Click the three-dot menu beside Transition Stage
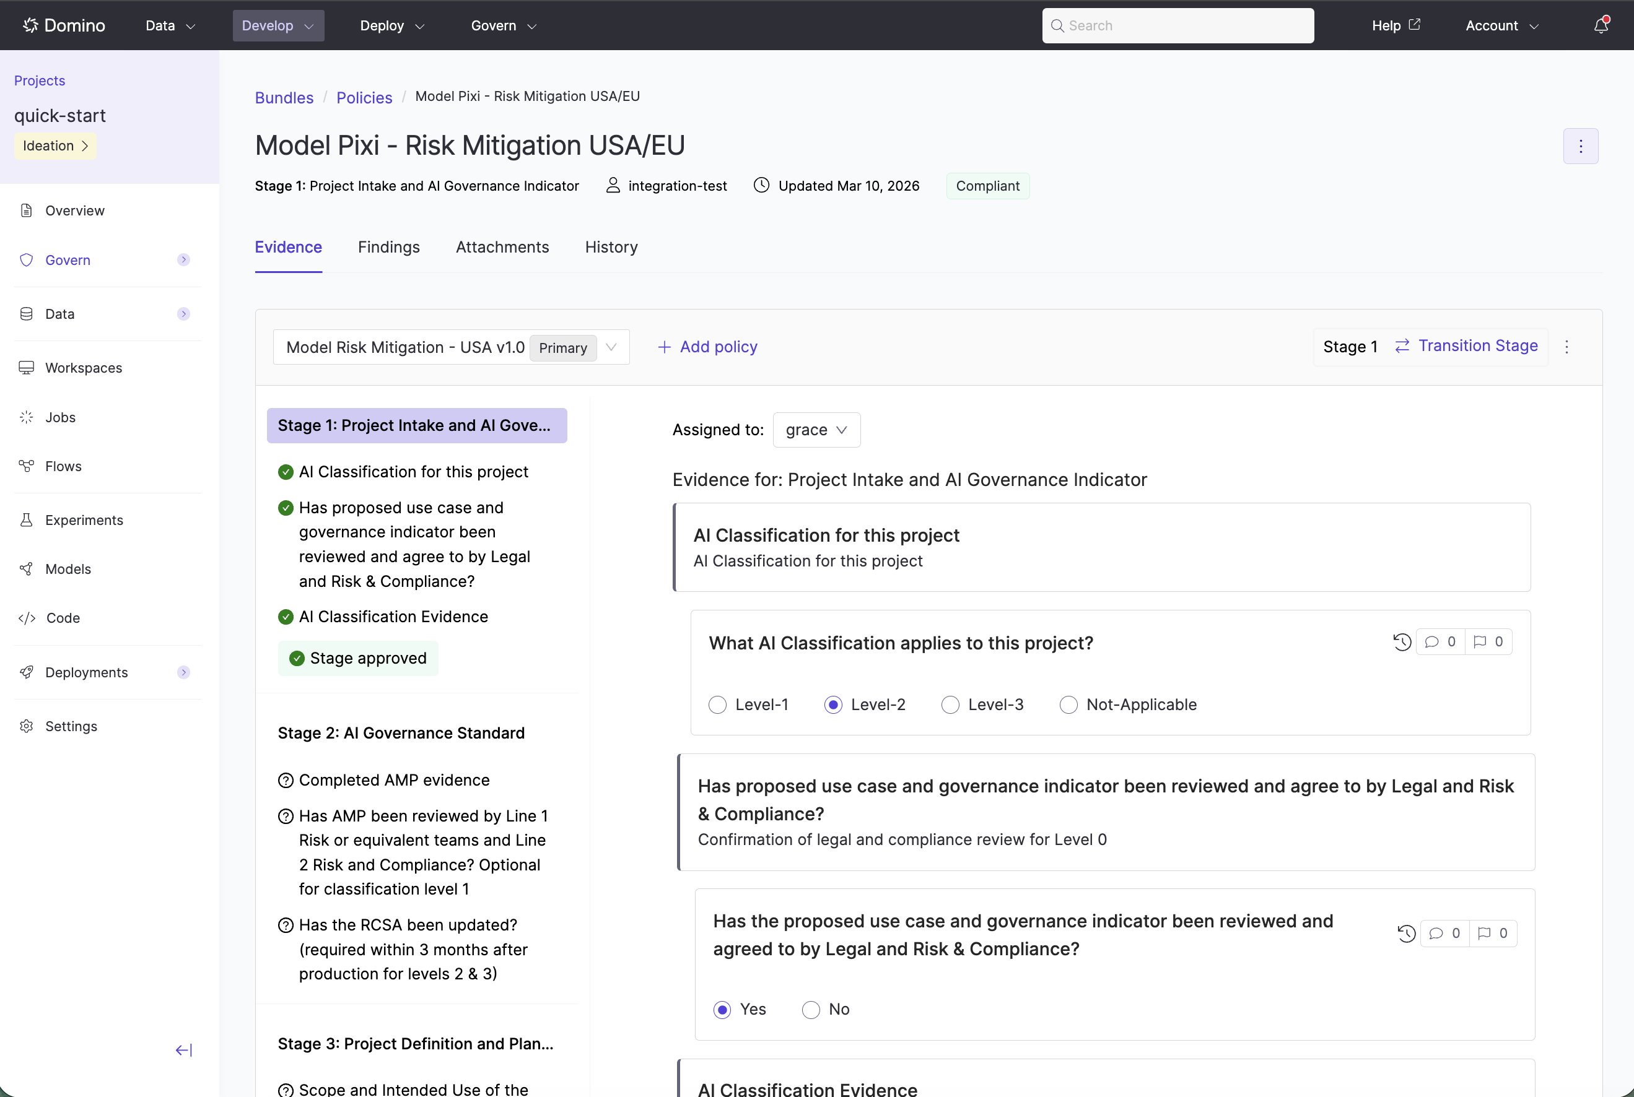The image size is (1634, 1097). (1567, 347)
